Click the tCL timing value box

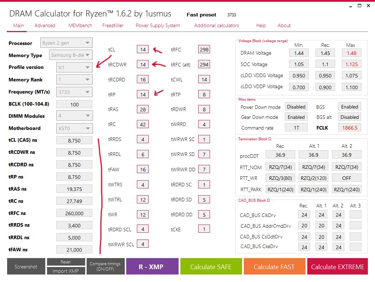(143, 49)
